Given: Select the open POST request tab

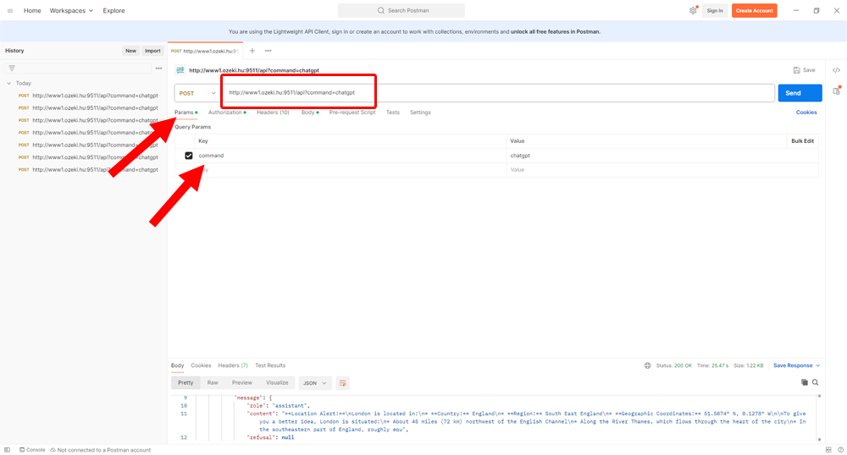Looking at the screenshot, I should 205,51.
